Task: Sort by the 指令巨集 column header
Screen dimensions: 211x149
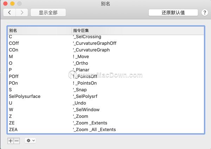Action: 138,30
